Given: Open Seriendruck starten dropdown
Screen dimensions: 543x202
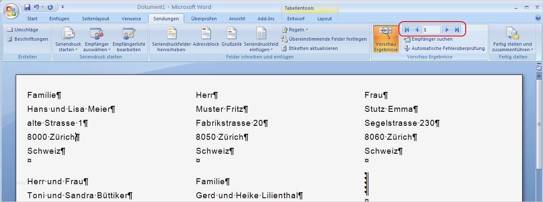Looking at the screenshot, I should tap(68, 39).
